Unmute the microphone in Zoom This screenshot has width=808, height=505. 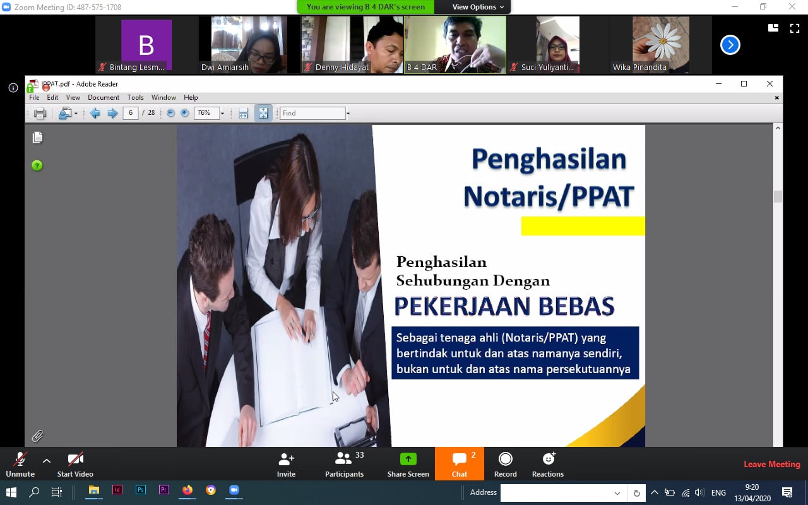20,464
